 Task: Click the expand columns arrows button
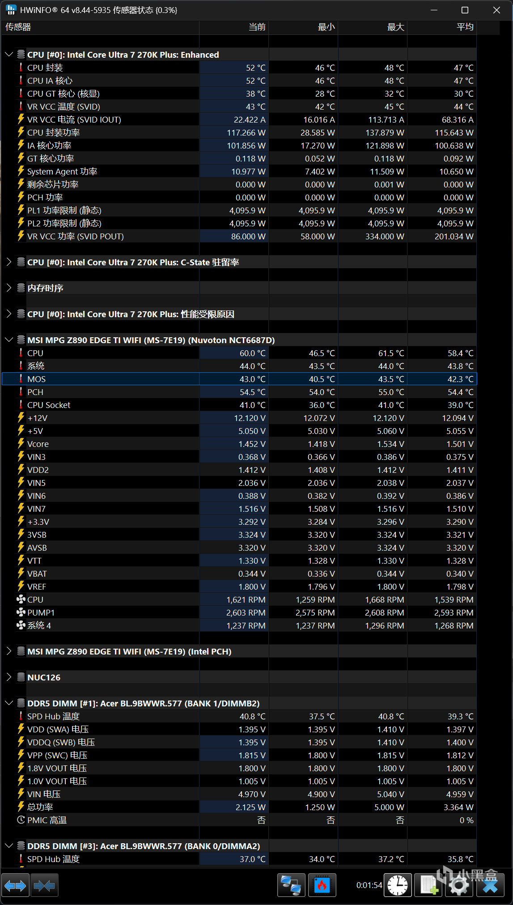click(15, 885)
